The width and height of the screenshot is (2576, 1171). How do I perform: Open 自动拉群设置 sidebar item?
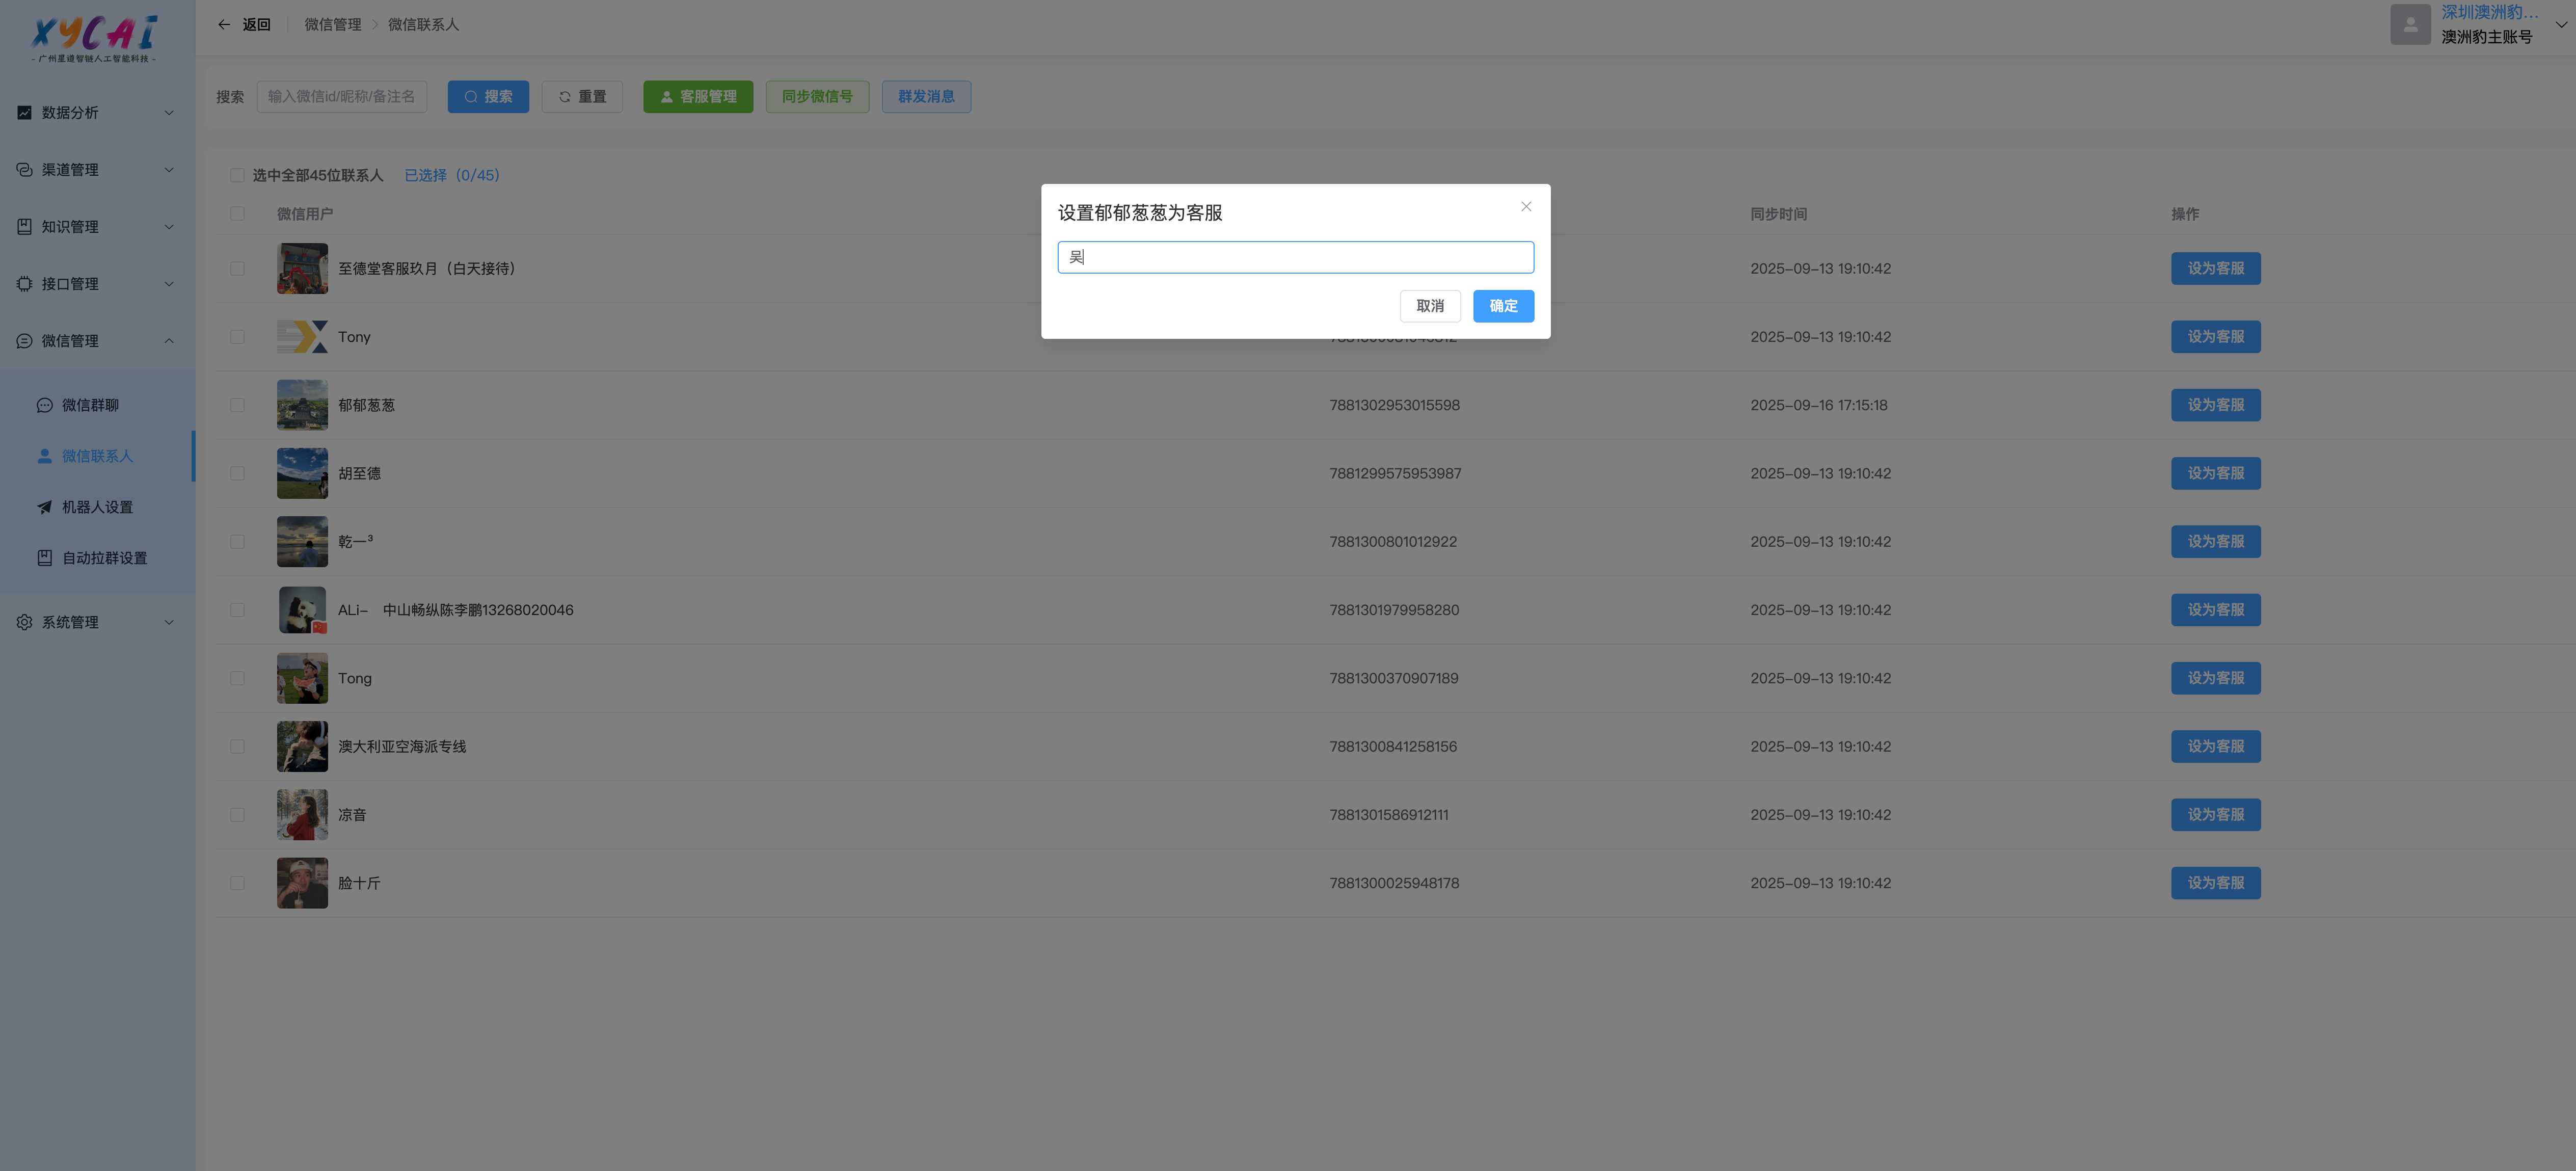point(104,558)
